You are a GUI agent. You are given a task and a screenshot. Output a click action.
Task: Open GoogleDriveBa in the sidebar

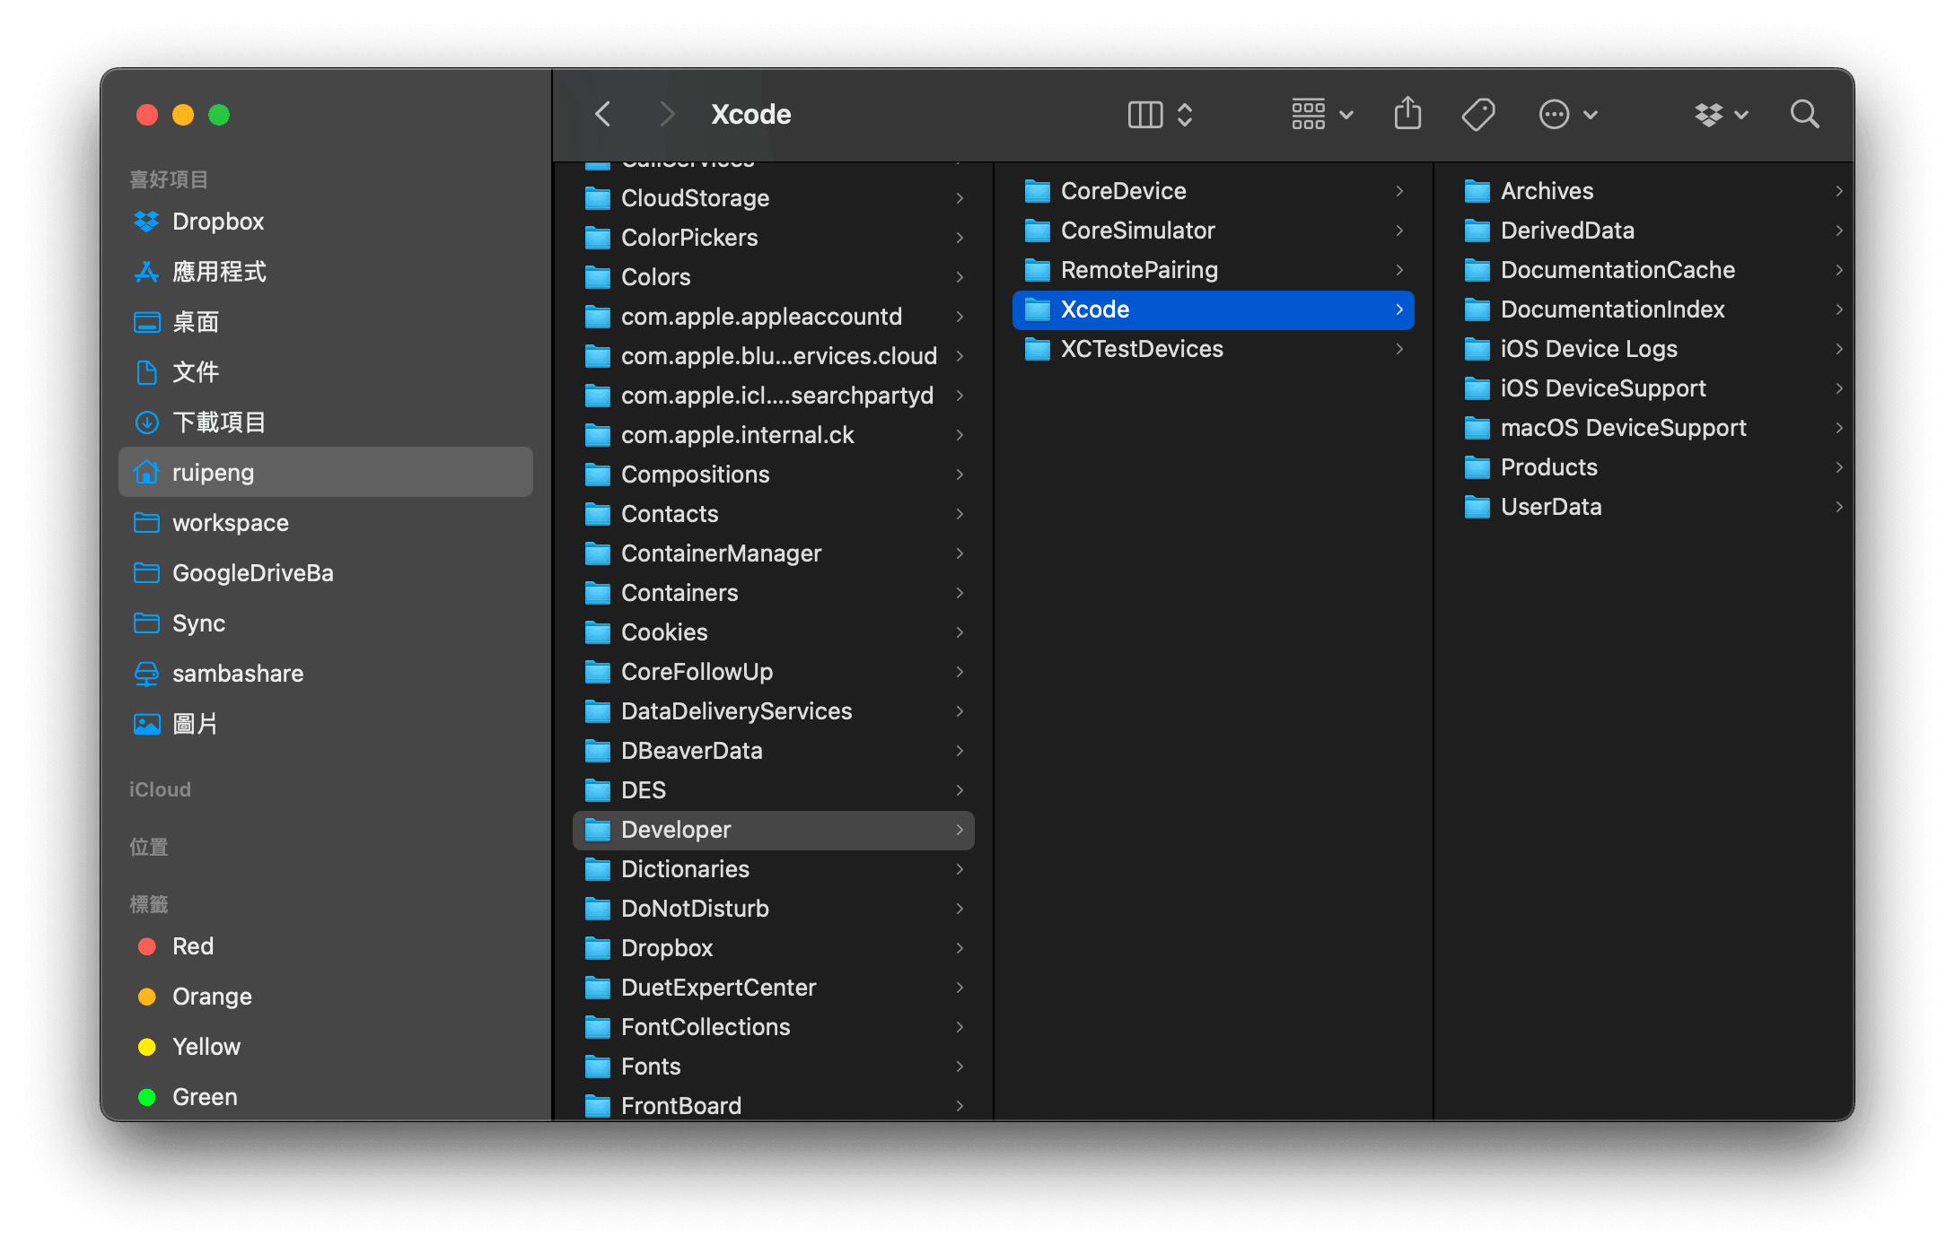326,573
